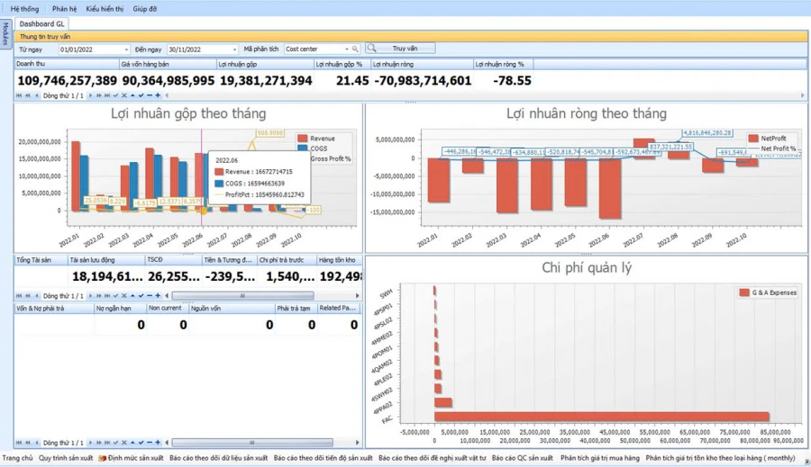Click the icon beside Định mức sản xuất tab

[x=103, y=458]
